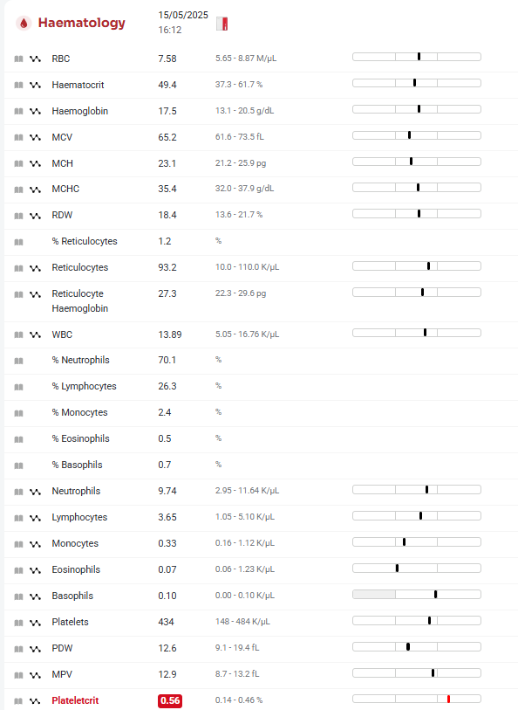
Task: Click the Plateletcrit red range indicator bar
Action: pyautogui.click(x=417, y=700)
